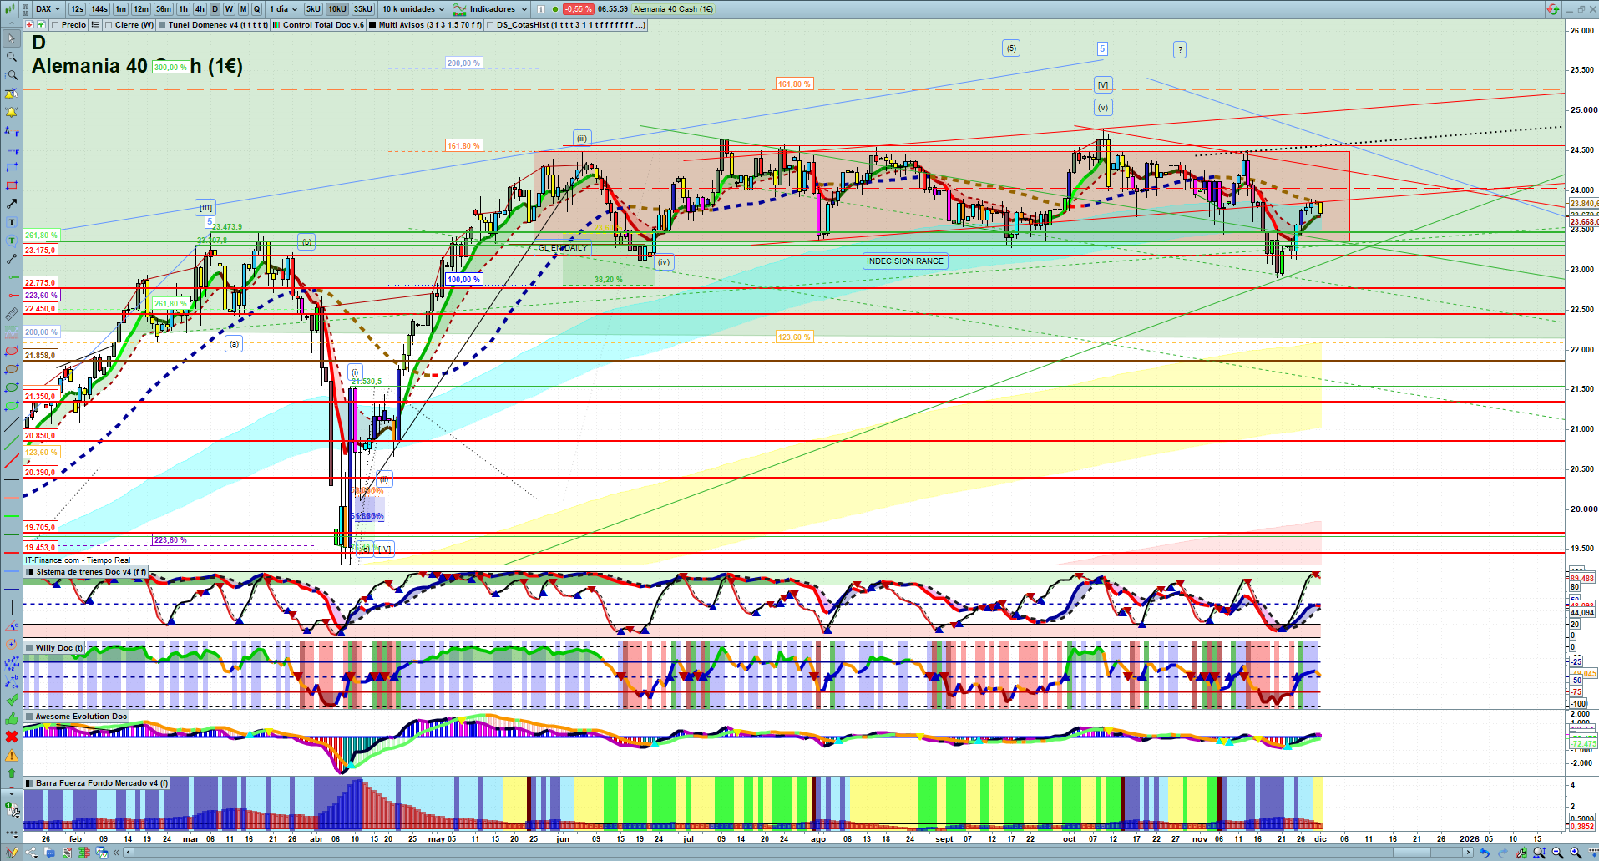
Task: Click the green up-arrow panel icon
Action: pos(41,25)
